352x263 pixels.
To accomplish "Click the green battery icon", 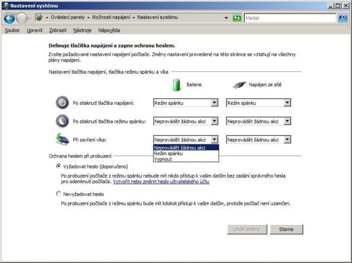I will pyautogui.click(x=177, y=85).
